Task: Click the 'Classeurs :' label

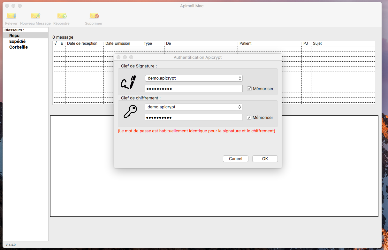Action: 14,30
